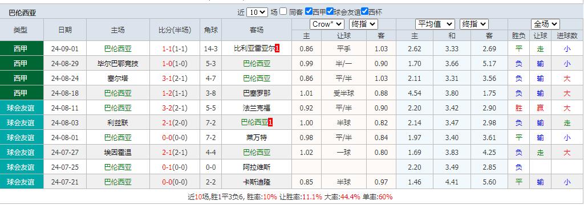Screen dimensions: 584x205
Task: Click the 阿拉维斯 away team name
Action: pyautogui.click(x=257, y=167)
